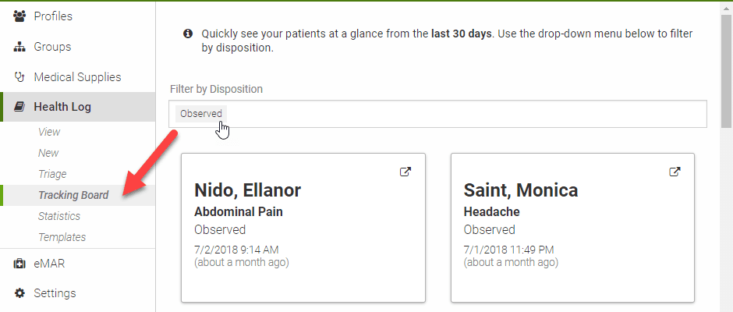The image size is (733, 312).
Task: Click the Health Log book icon
Action: (19, 107)
